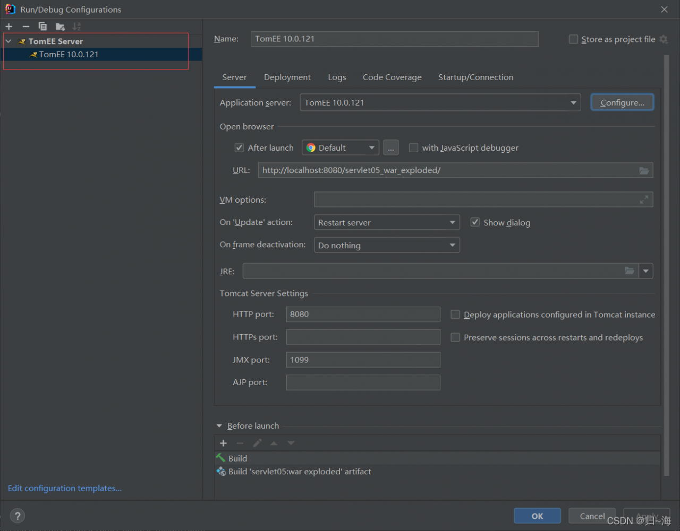This screenshot has height=531, width=680.
Task: Click the folder browse icon in URL field
Action: (644, 170)
